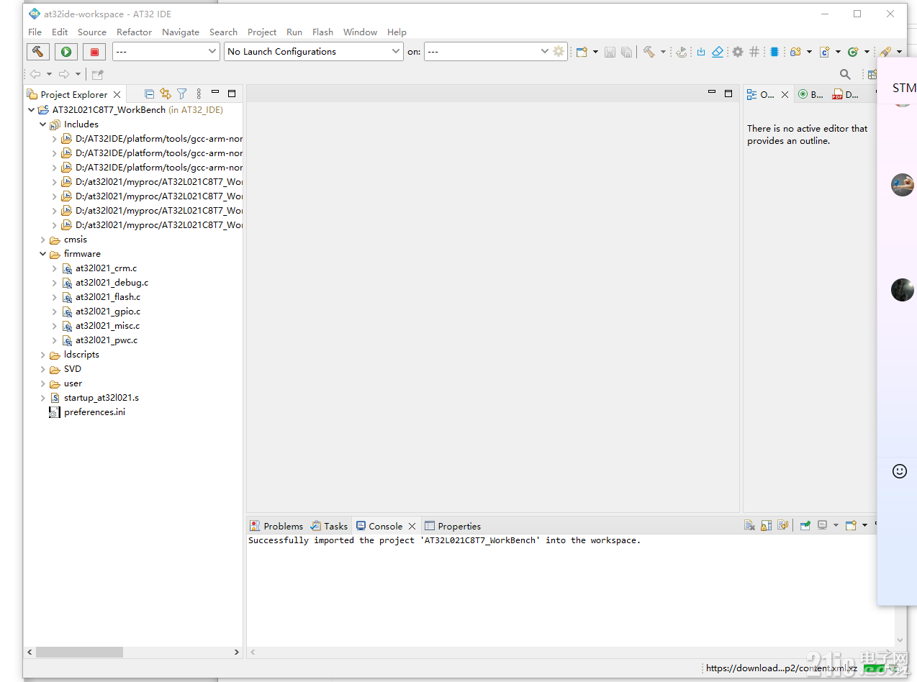917x682 pixels.
Task: Toggle Link with Editor in Project Explorer
Action: coord(166,94)
